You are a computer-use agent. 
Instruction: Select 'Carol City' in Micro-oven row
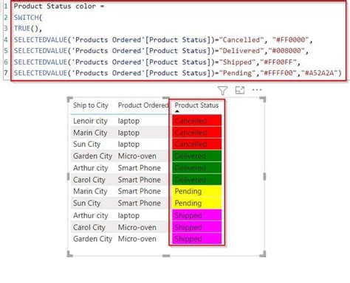pyautogui.click(x=89, y=227)
